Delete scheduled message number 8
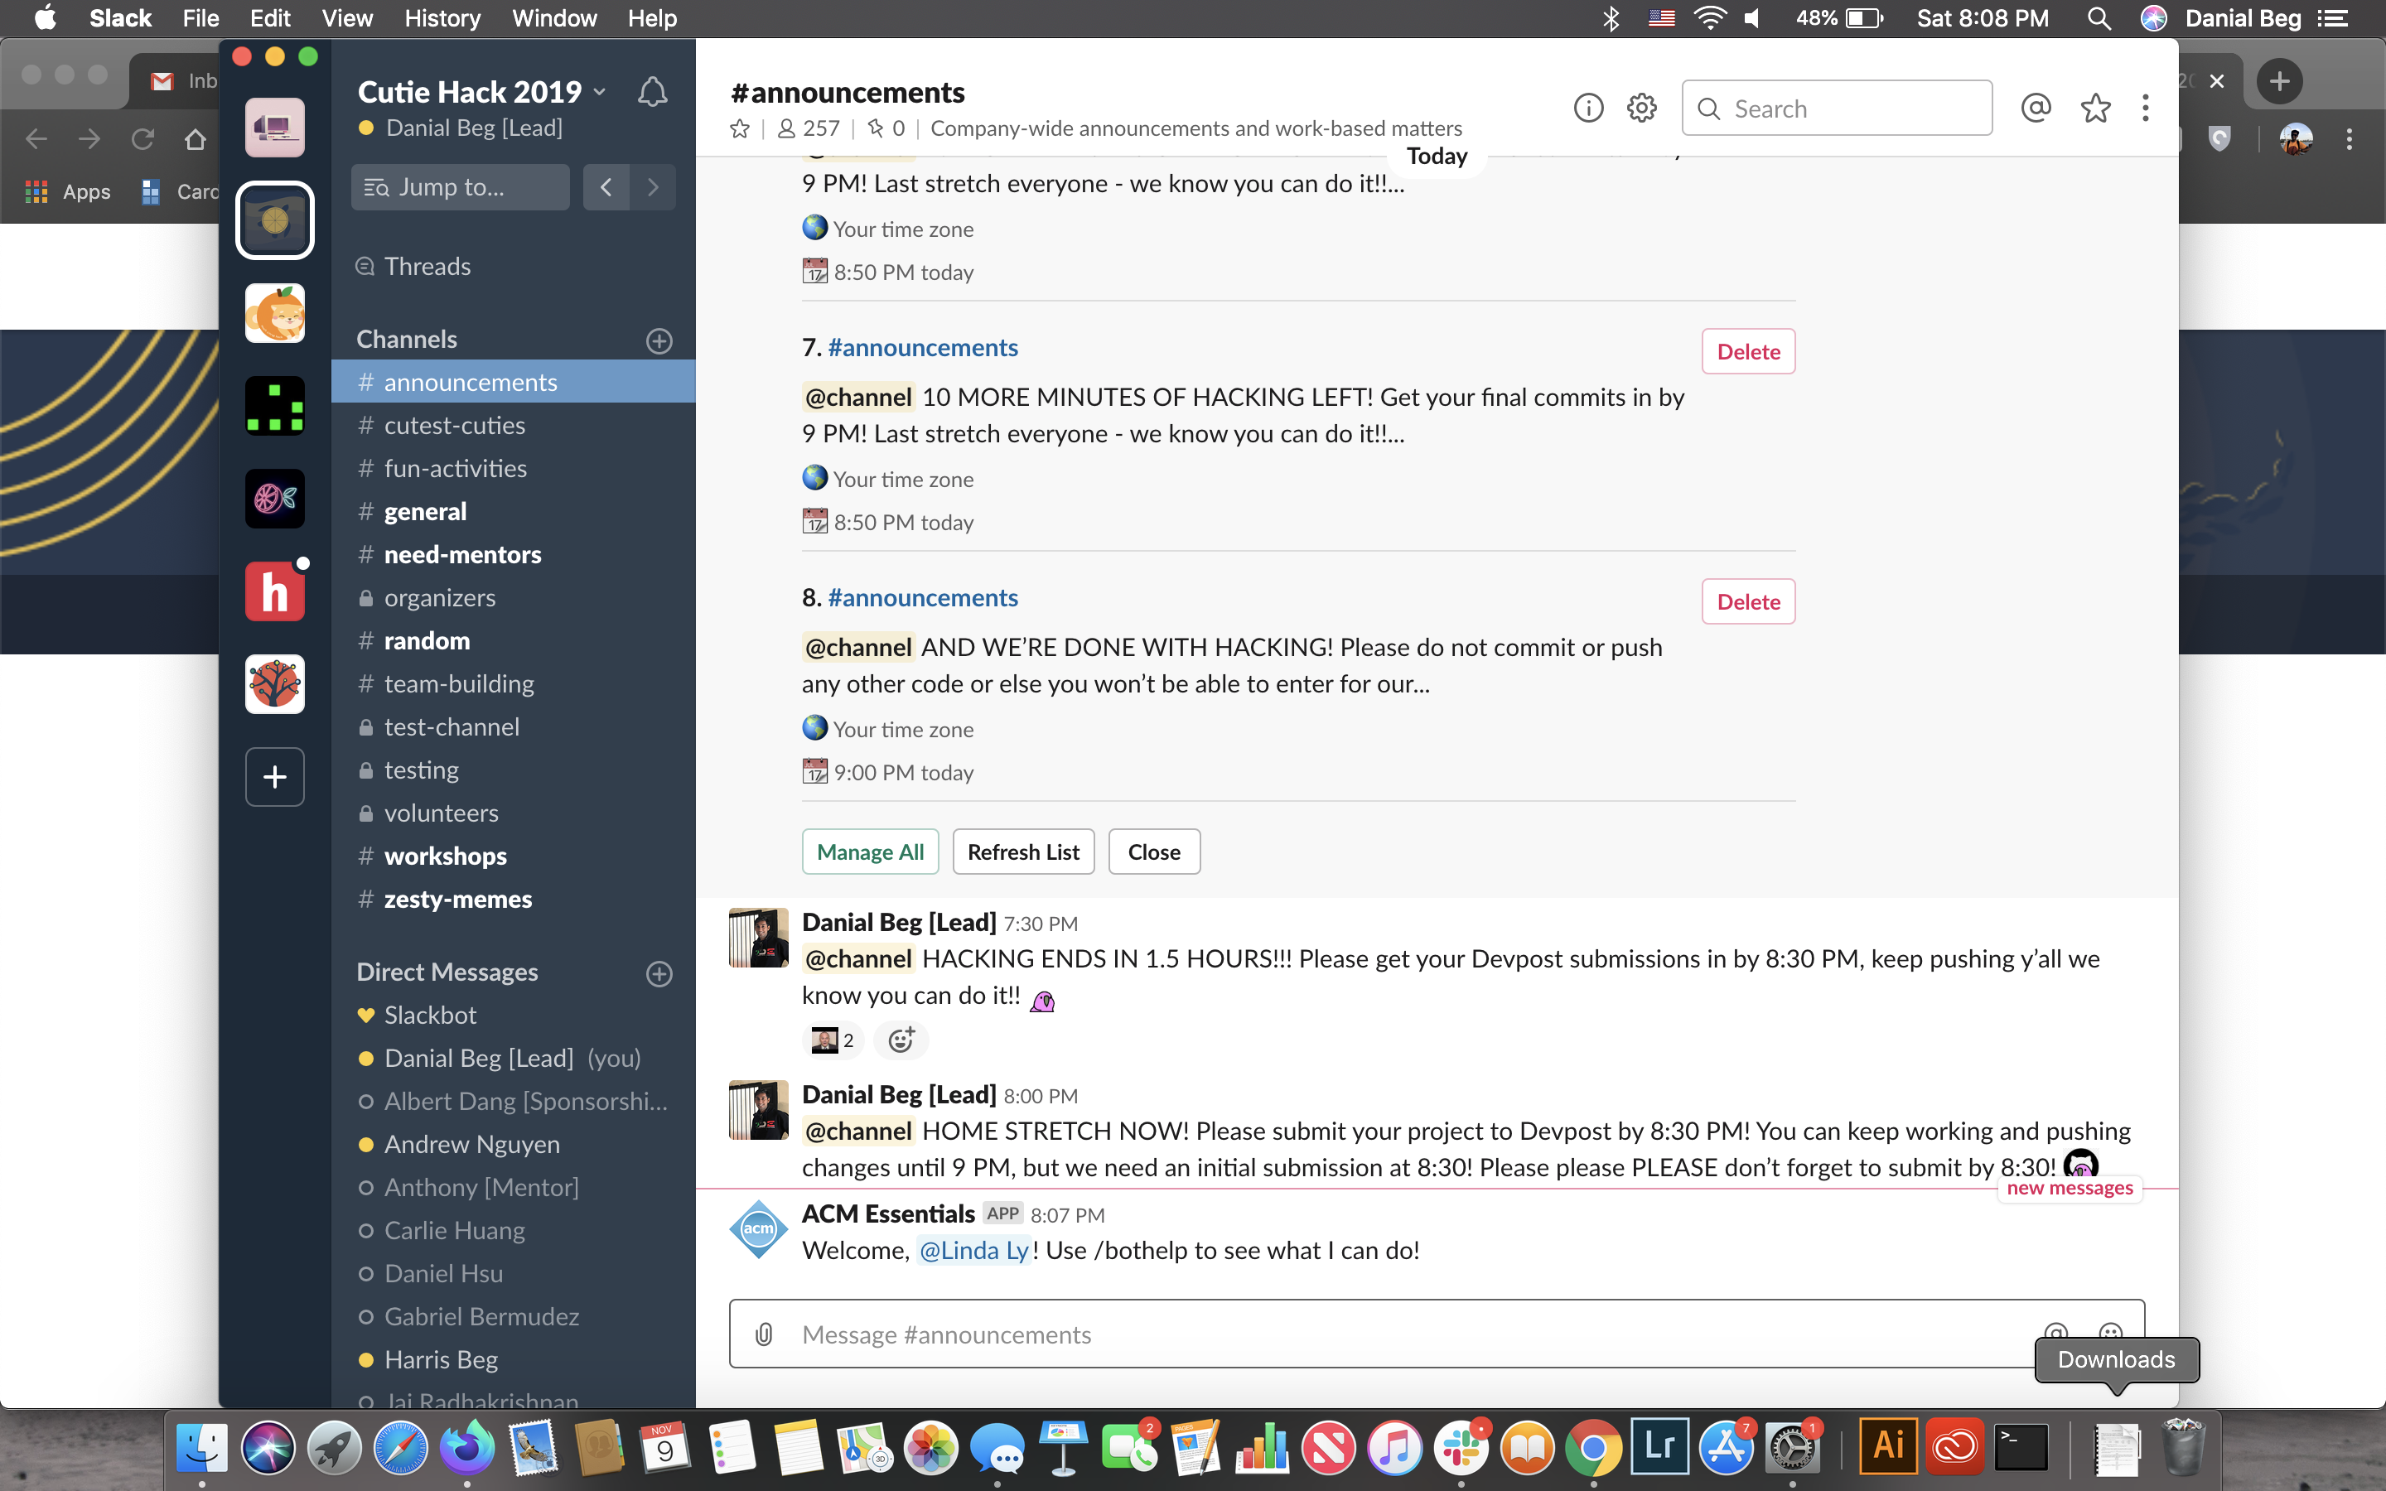This screenshot has width=2386, height=1491. click(1747, 601)
